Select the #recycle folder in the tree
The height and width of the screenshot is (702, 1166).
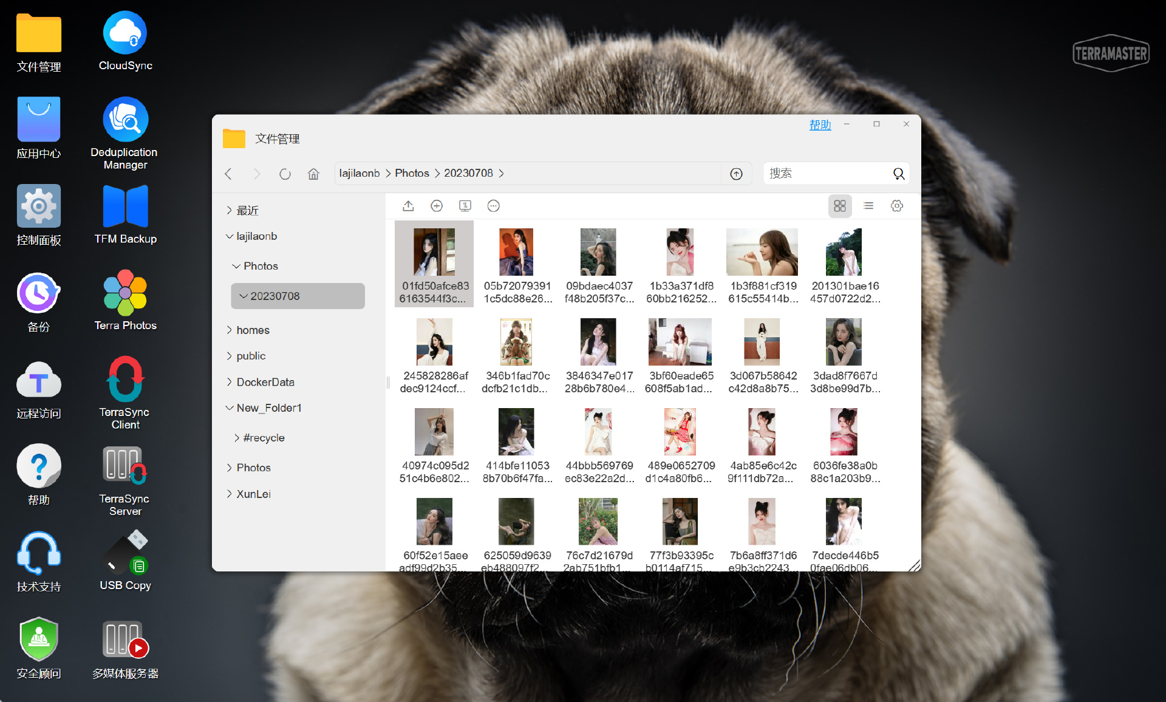click(x=264, y=438)
